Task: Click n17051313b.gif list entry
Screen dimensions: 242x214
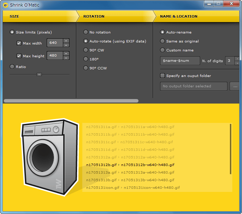Action: click(x=130, y=180)
